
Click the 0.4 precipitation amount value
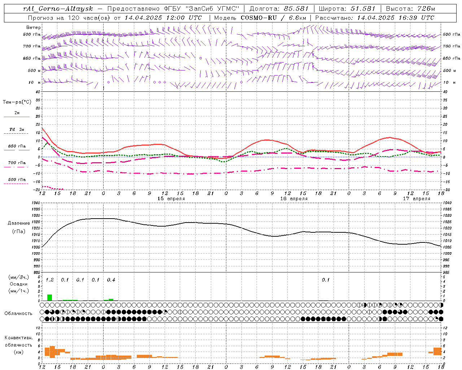[x=111, y=280]
